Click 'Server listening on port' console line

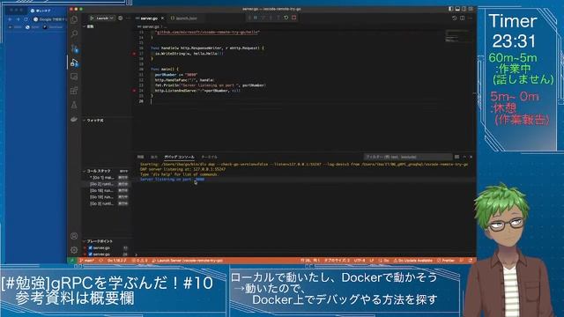[x=173, y=179]
